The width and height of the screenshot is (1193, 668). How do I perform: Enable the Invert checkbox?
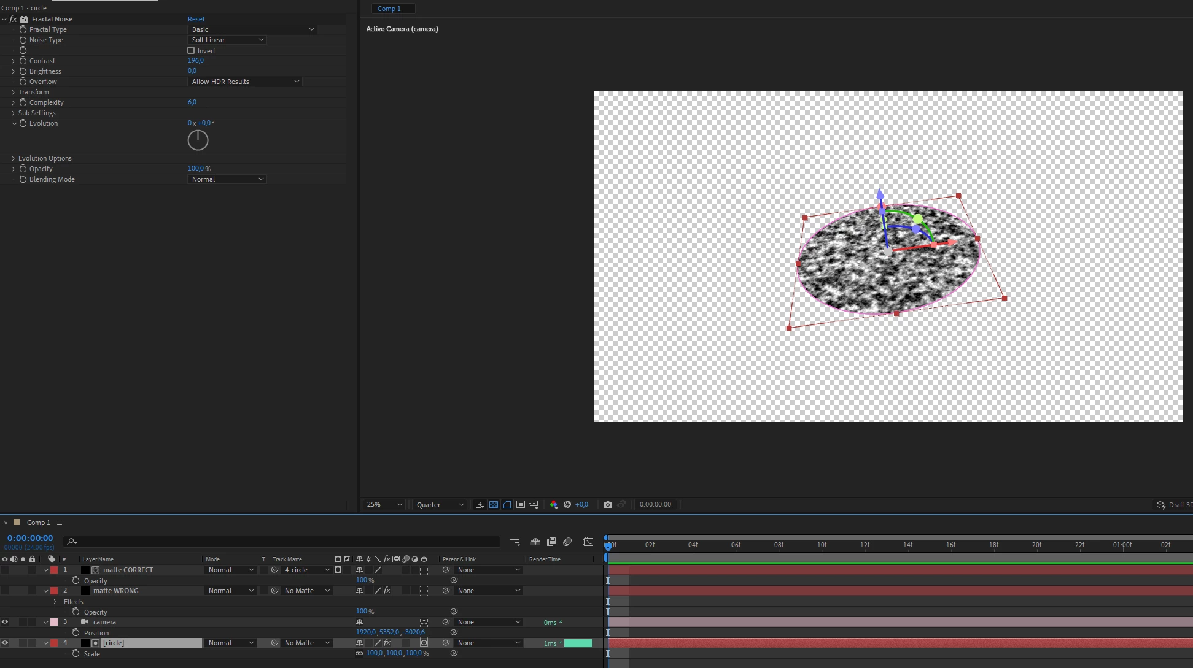[191, 51]
